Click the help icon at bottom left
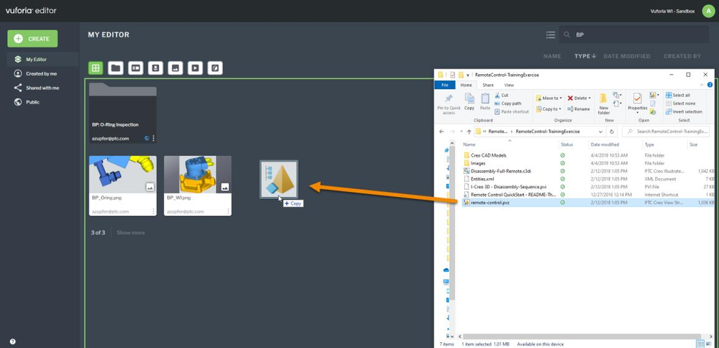The width and height of the screenshot is (719, 348). pyautogui.click(x=13, y=342)
